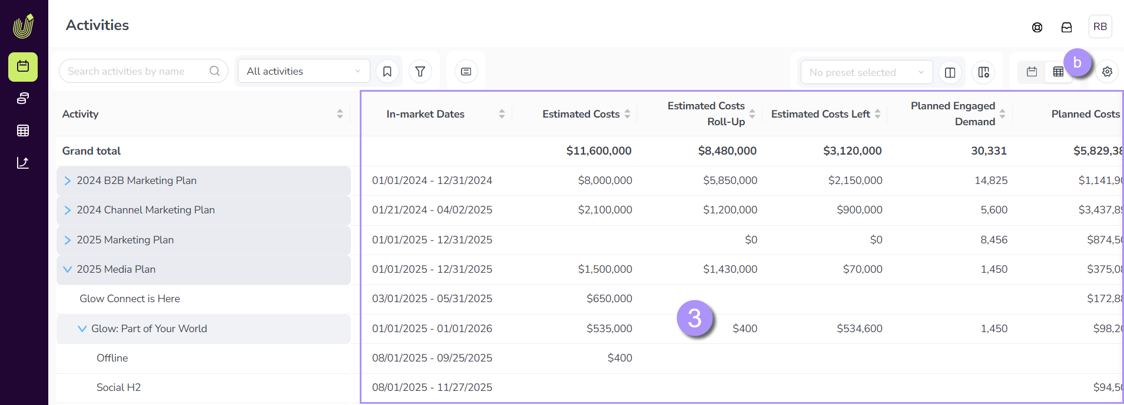1124x405 pixels.
Task: Switch to table grid view toggle
Action: click(1057, 72)
